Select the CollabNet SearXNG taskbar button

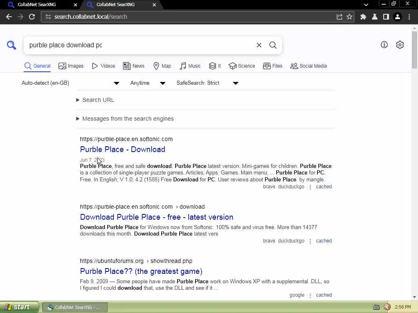click(75, 307)
